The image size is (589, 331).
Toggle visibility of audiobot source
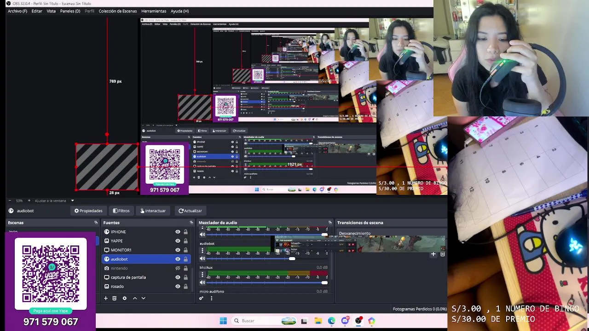[x=178, y=259]
